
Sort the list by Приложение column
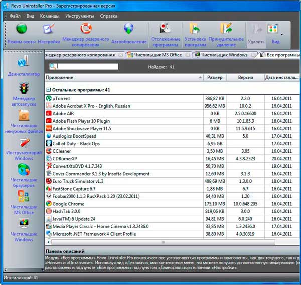click(124, 78)
